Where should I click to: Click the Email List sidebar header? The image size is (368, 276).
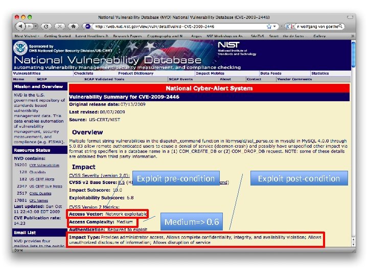tap(40, 233)
